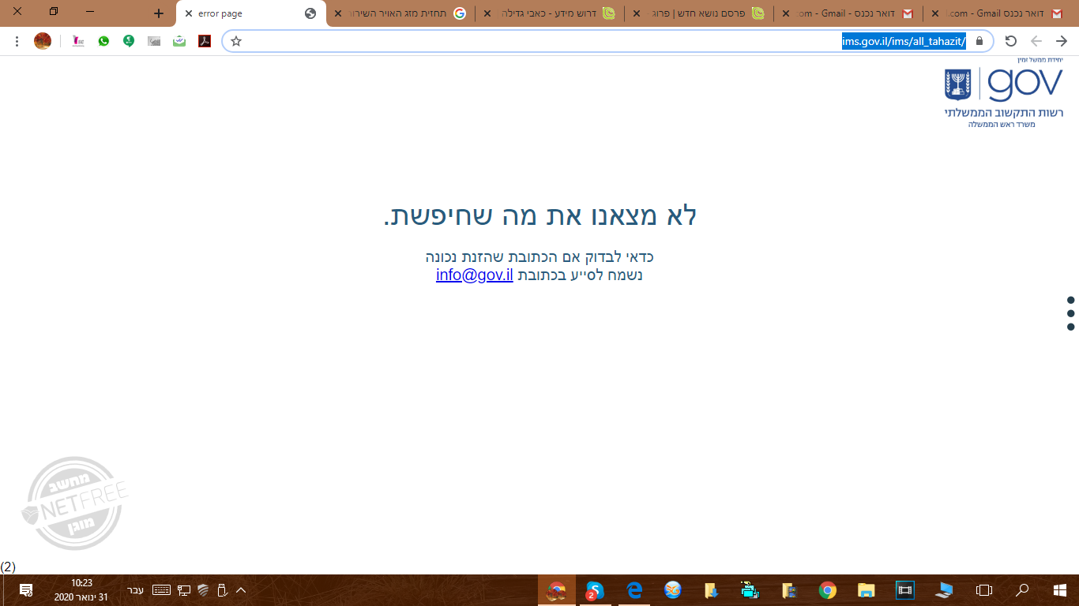Viewport: 1079px width, 606px height.
Task: Open Chrome's three-dot settings menu
Action: 17,40
